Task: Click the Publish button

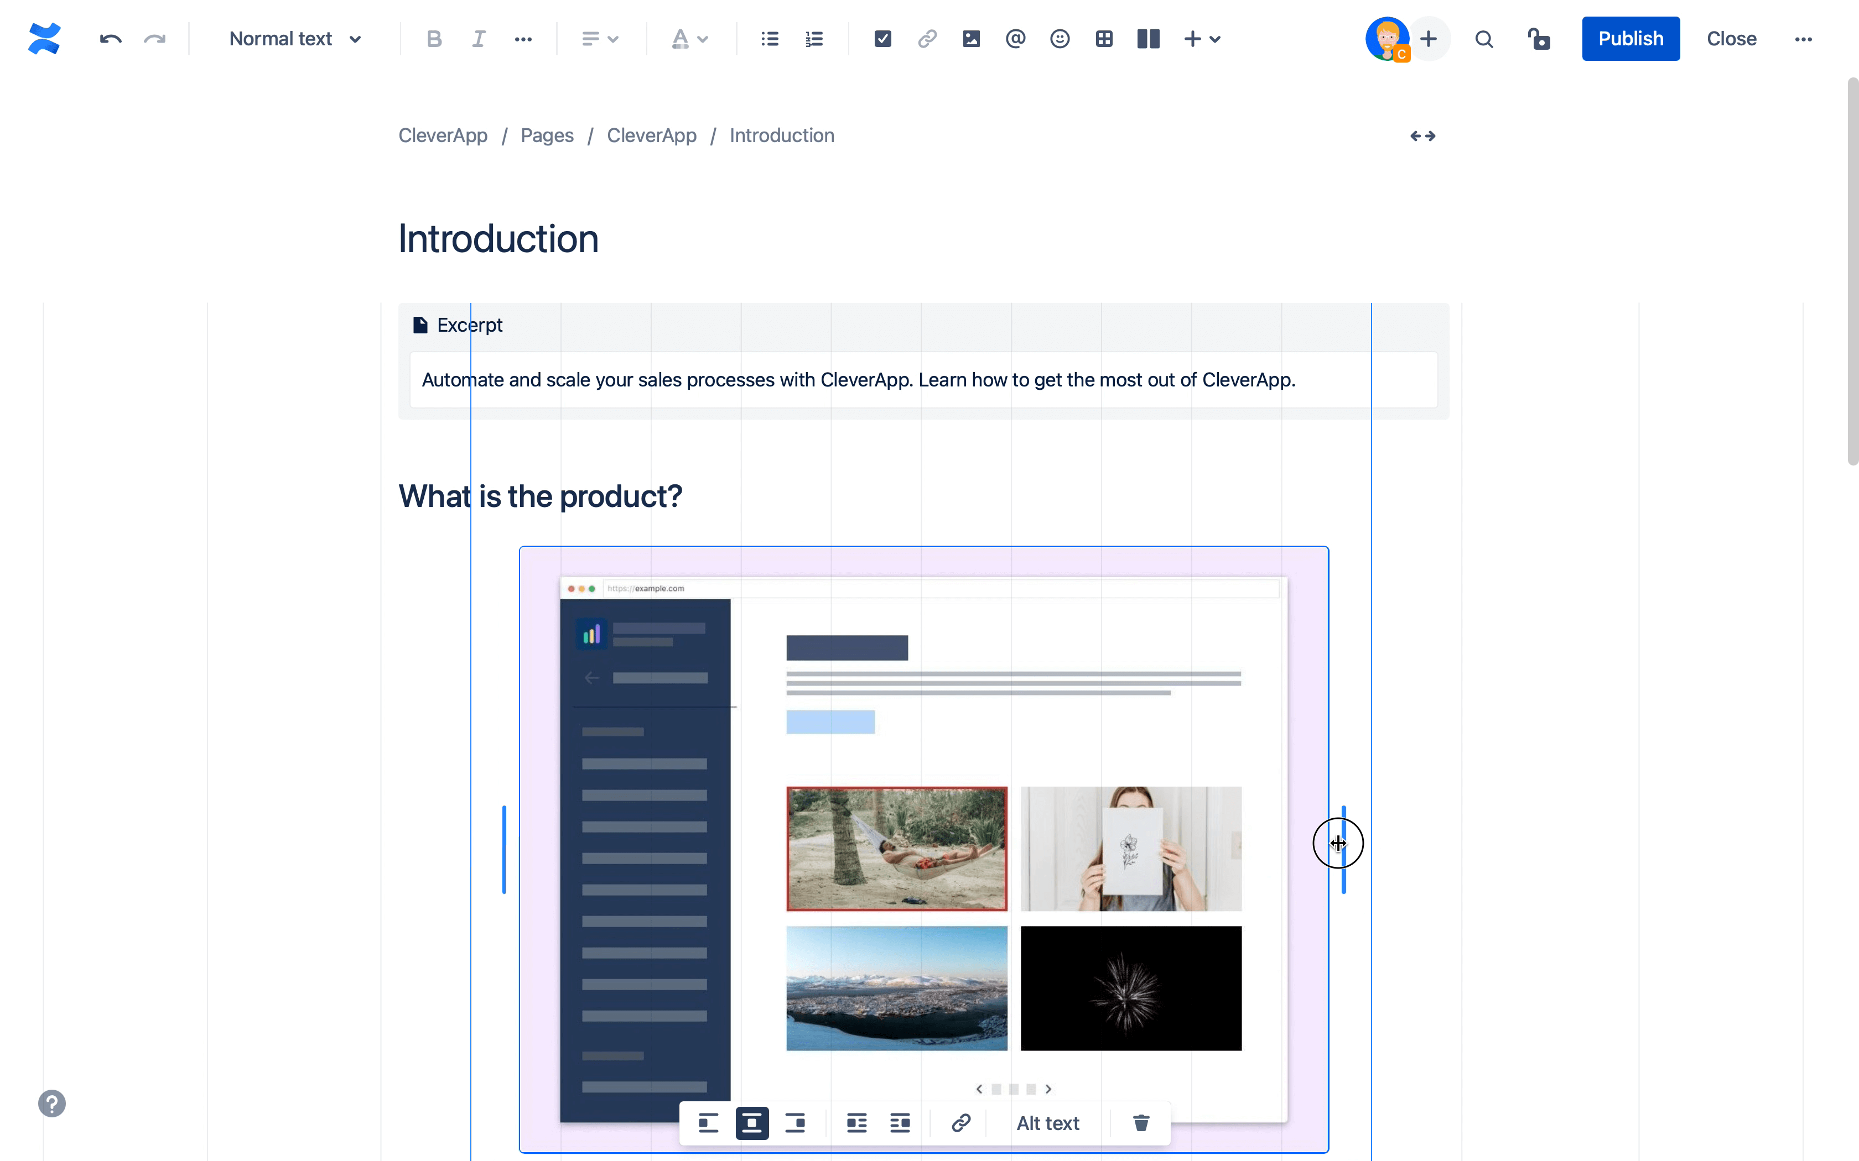Action: 1630,39
